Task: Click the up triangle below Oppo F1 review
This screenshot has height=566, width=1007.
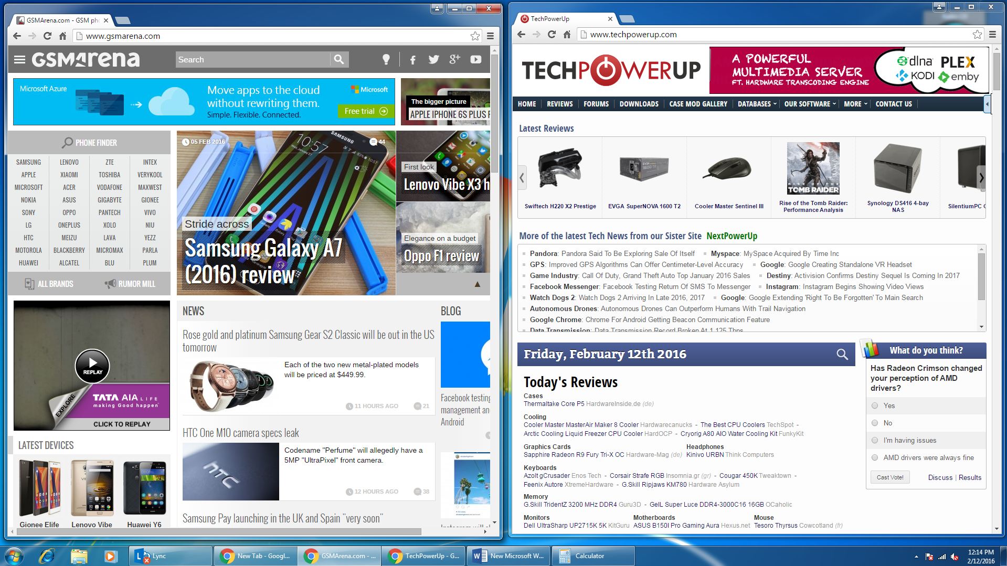Action: (478, 284)
